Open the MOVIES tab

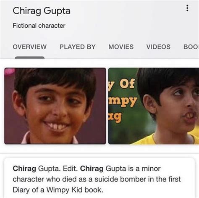[x=121, y=47]
